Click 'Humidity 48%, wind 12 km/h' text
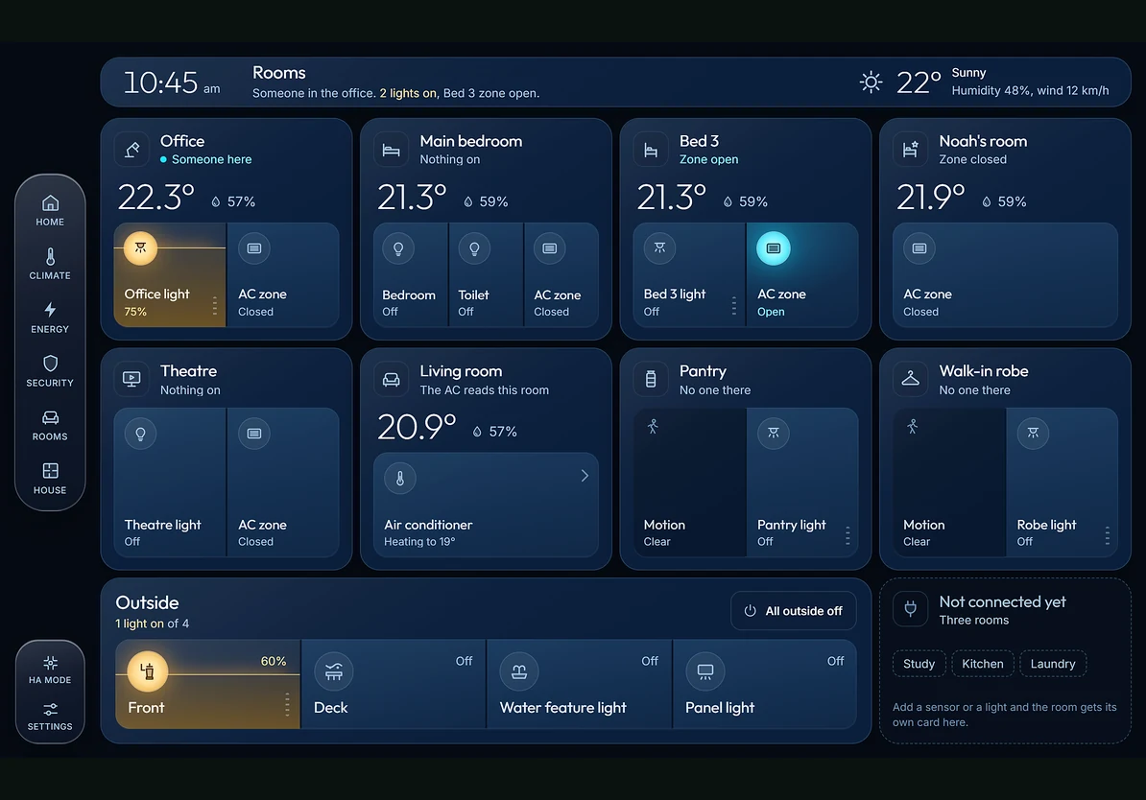Image resolution: width=1146 pixels, height=800 pixels. 1030,90
